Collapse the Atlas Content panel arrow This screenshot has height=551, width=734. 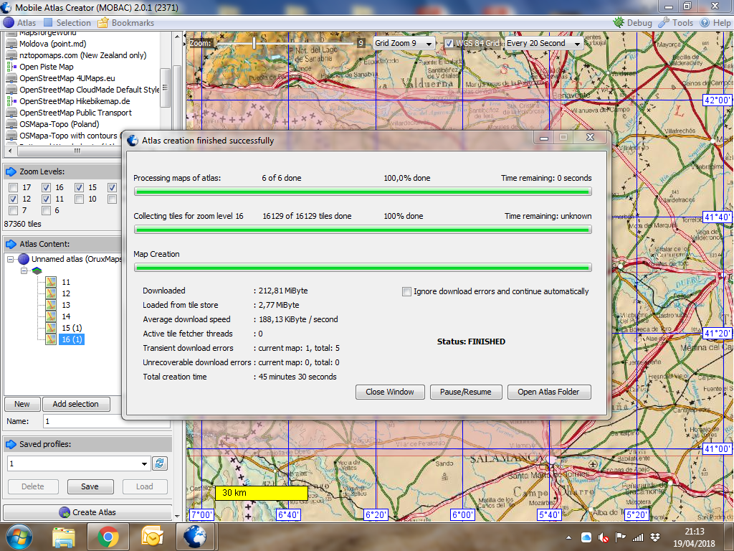(x=11, y=244)
